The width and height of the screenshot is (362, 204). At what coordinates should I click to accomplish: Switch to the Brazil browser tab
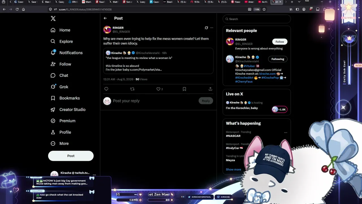(168, 2)
